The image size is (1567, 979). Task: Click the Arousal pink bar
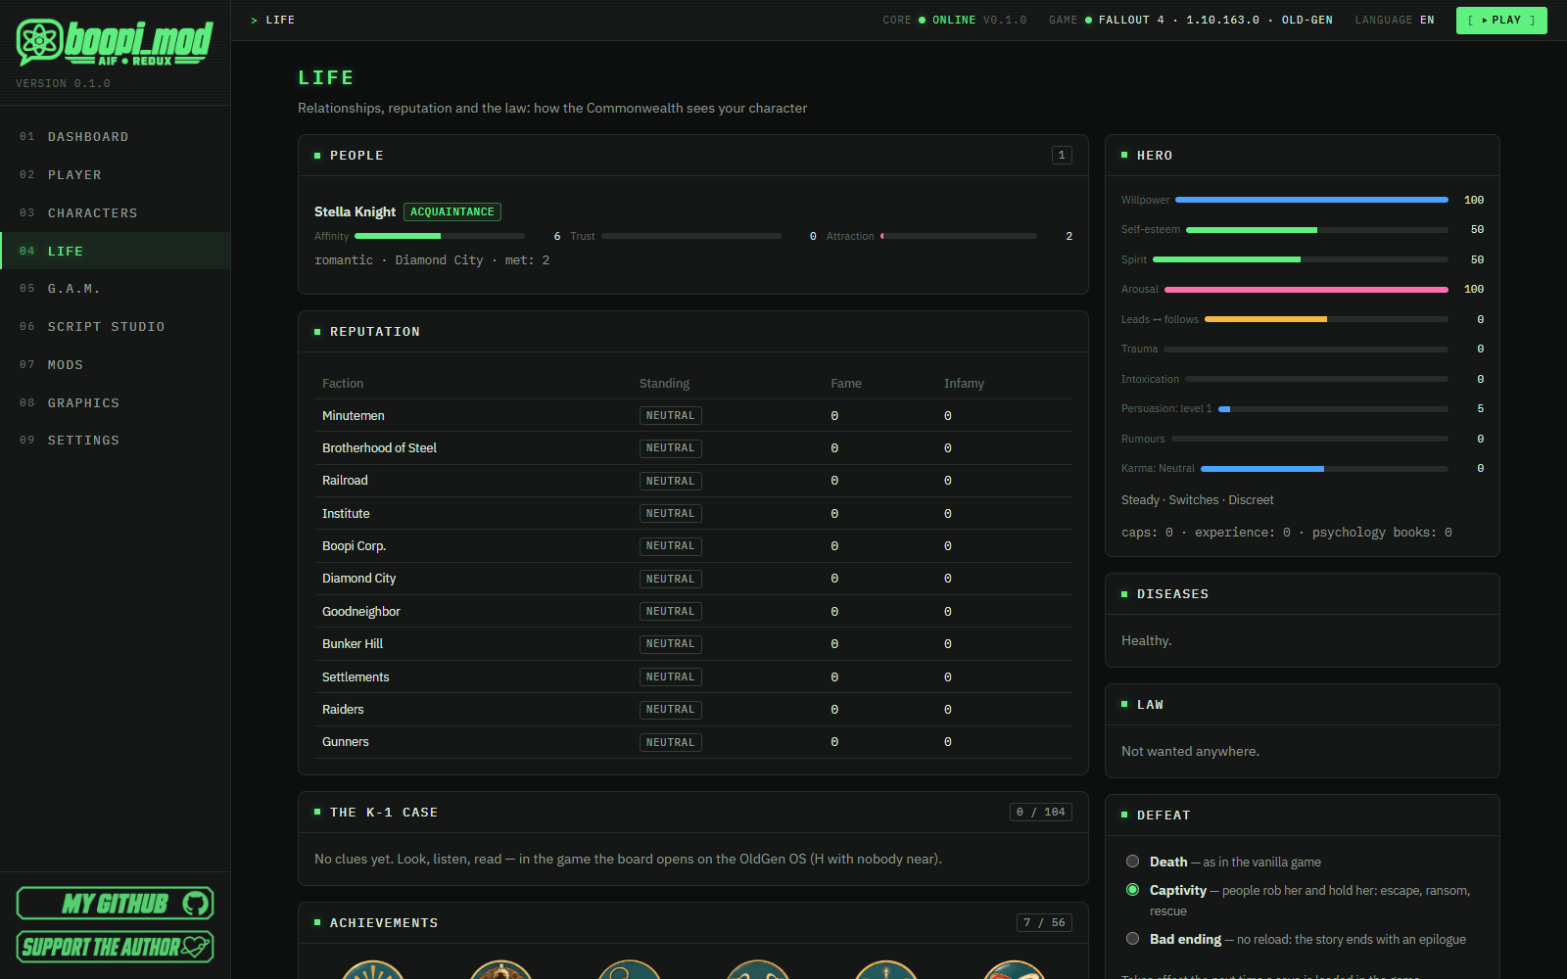[x=1306, y=290]
